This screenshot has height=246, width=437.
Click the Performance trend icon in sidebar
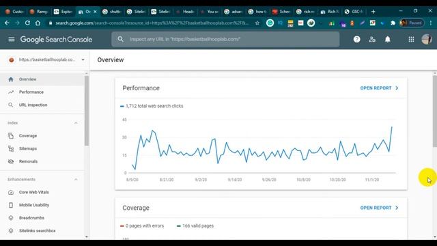[11, 92]
